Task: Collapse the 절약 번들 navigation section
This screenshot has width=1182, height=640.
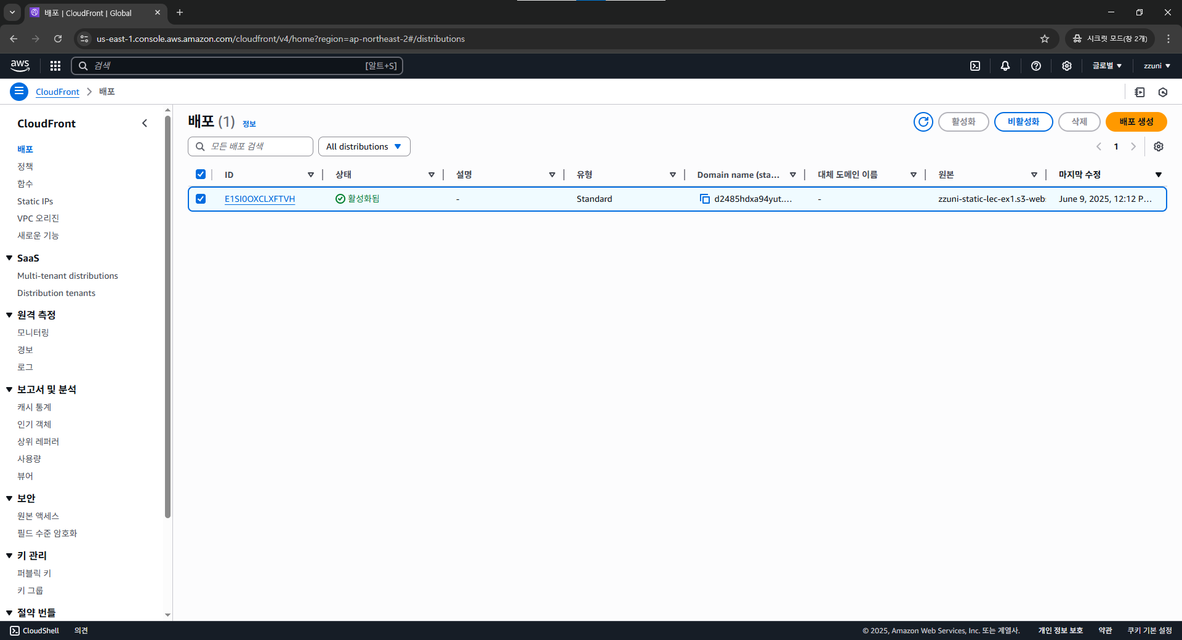Action: pos(9,613)
